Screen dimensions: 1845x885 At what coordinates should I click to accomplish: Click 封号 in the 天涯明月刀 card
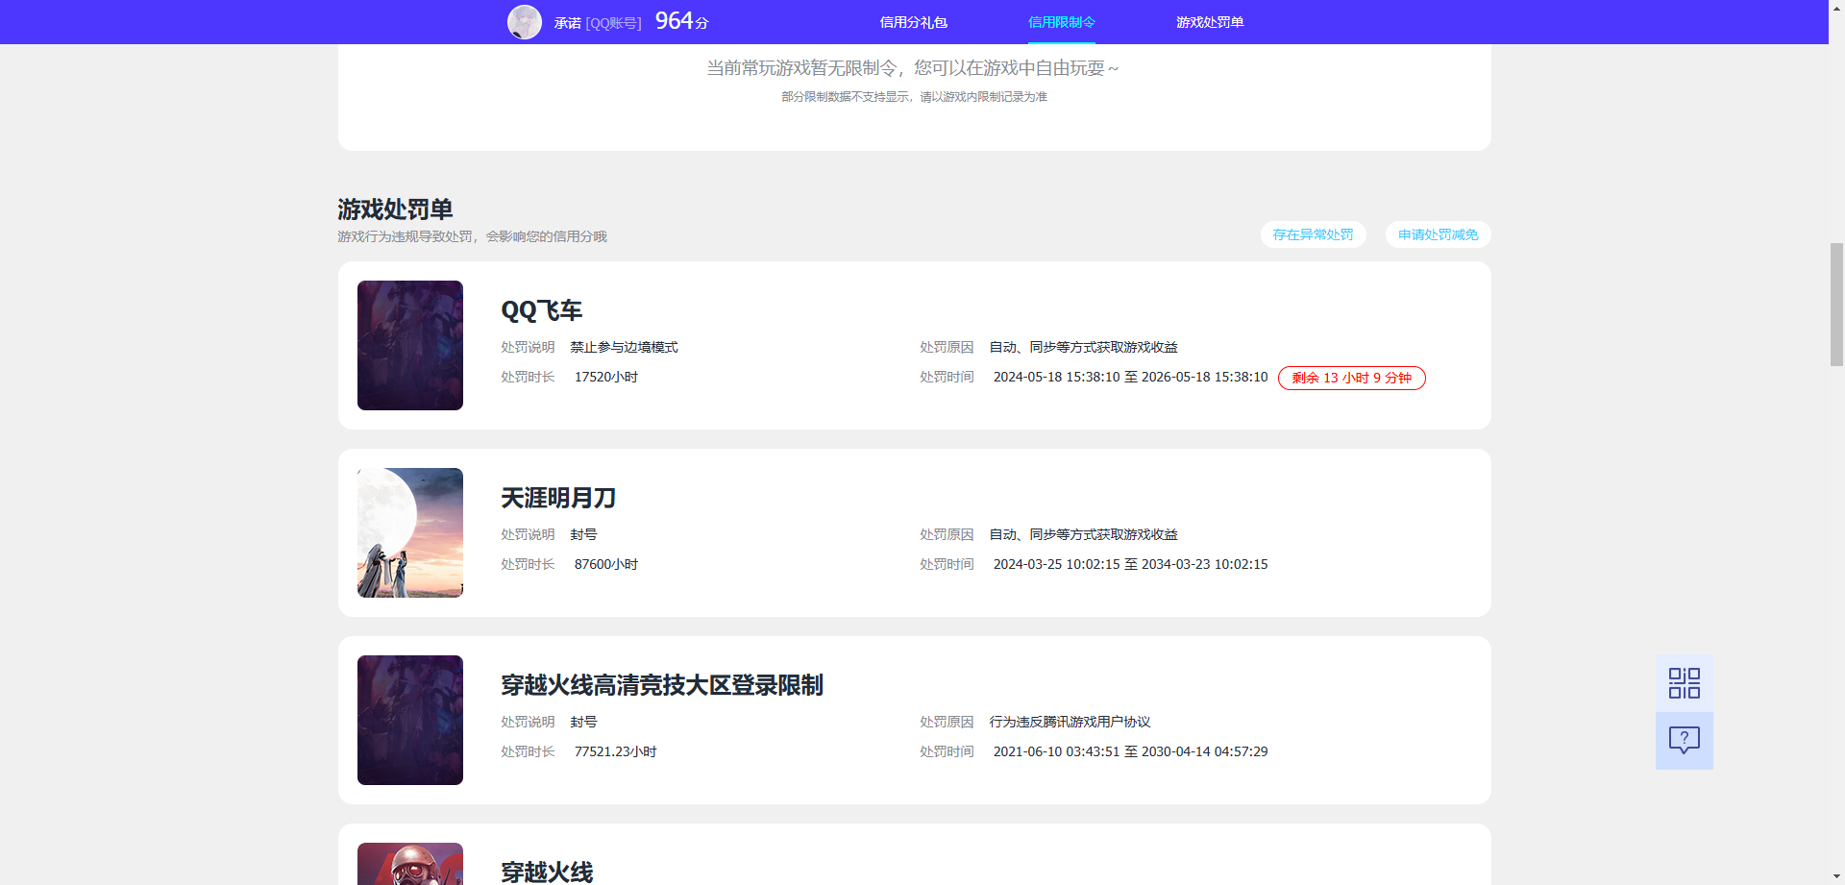(584, 534)
